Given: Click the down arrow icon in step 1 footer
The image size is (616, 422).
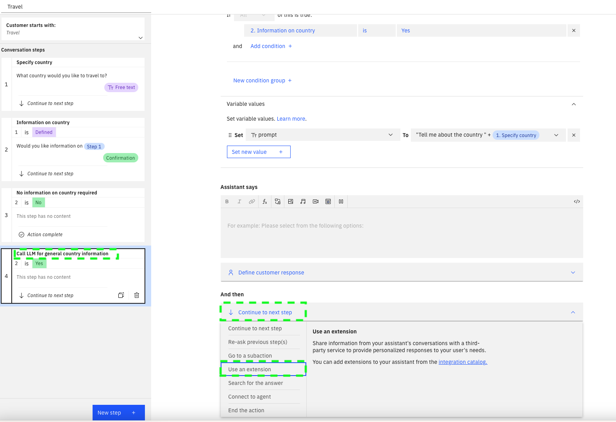Looking at the screenshot, I should coord(21,103).
